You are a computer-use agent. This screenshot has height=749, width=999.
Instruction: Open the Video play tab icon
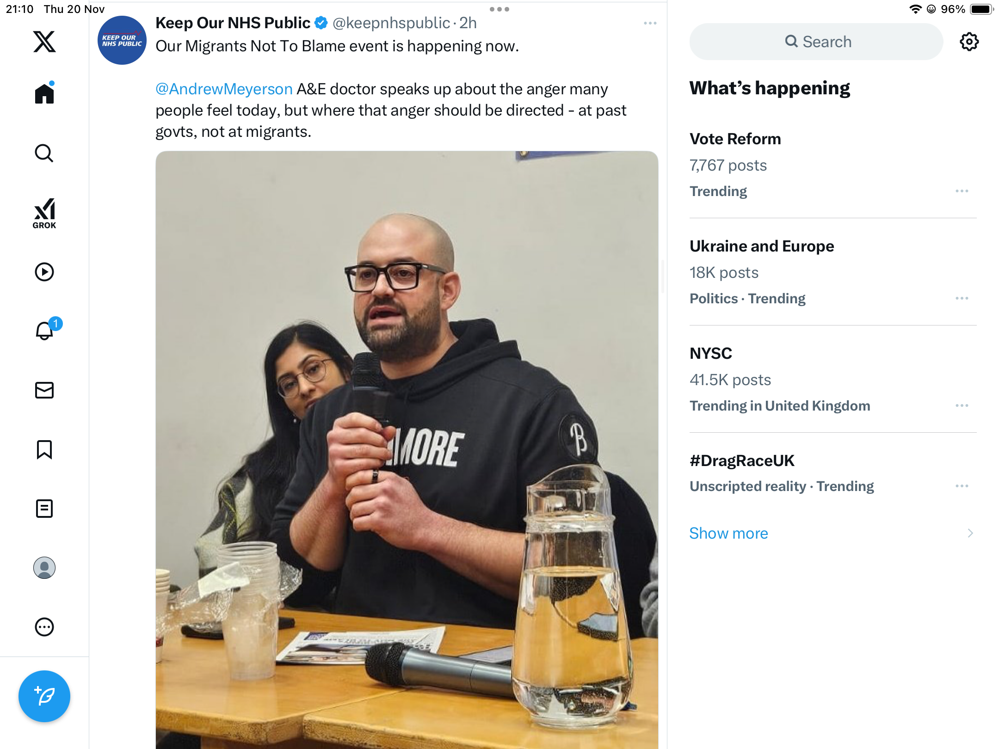point(44,272)
